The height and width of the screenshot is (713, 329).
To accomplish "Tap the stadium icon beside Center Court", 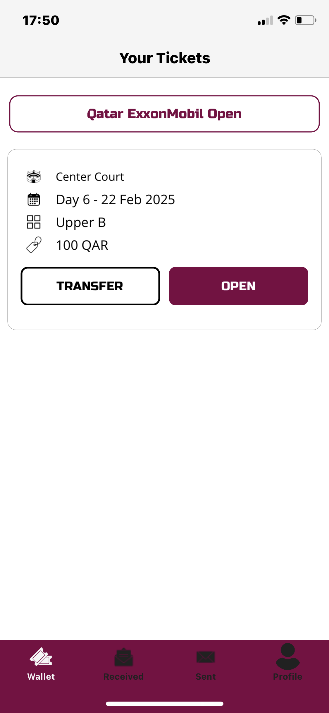I will coord(34,176).
